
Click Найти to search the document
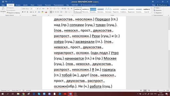pyautogui.click(x=157, y=8)
